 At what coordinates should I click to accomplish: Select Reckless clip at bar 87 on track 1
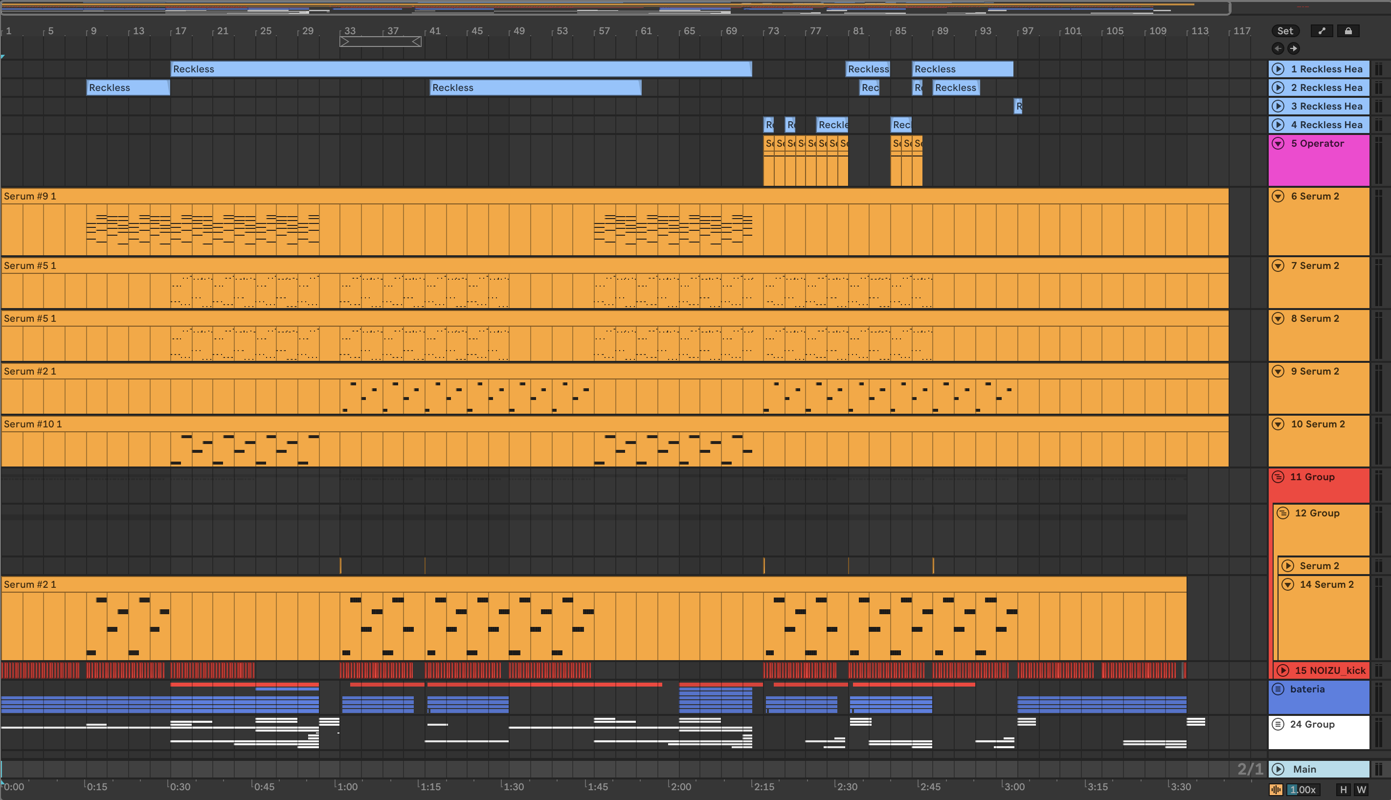click(x=963, y=69)
